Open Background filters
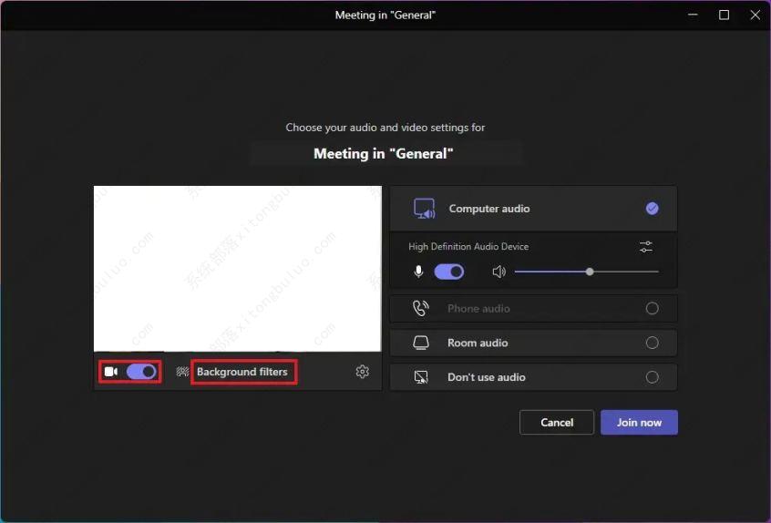 [242, 372]
